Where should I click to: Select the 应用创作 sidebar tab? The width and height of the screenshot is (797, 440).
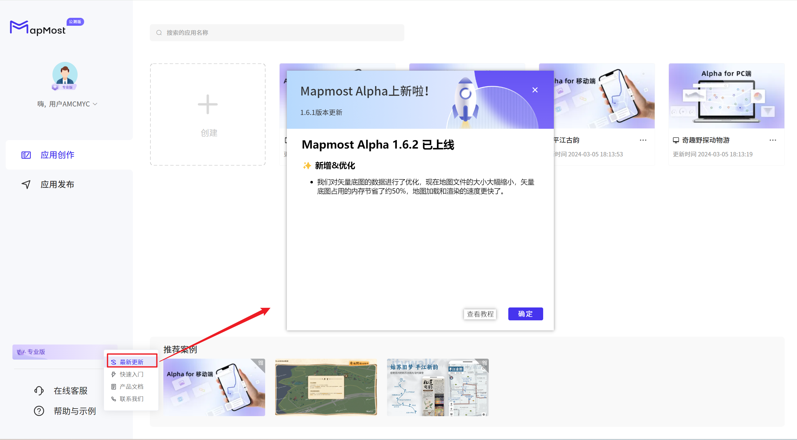point(69,155)
